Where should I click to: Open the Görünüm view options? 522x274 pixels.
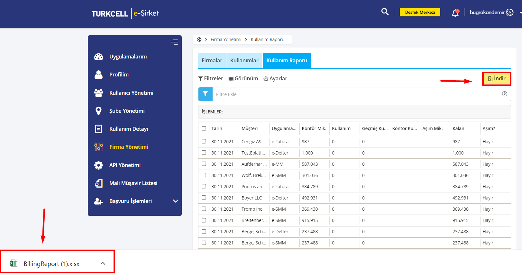[x=243, y=78]
